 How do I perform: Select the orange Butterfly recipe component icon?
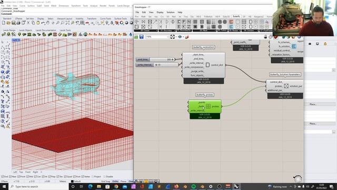pos(231,22)
